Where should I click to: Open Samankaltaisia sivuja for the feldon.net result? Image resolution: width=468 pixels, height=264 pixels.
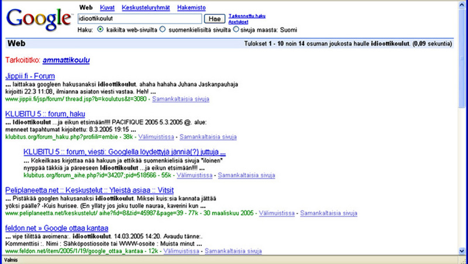coord(233,251)
